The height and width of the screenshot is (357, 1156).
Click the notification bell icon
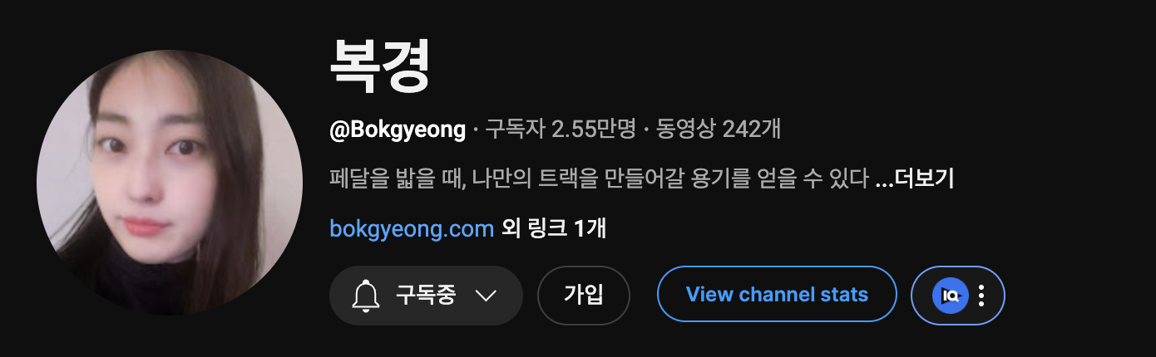click(367, 295)
